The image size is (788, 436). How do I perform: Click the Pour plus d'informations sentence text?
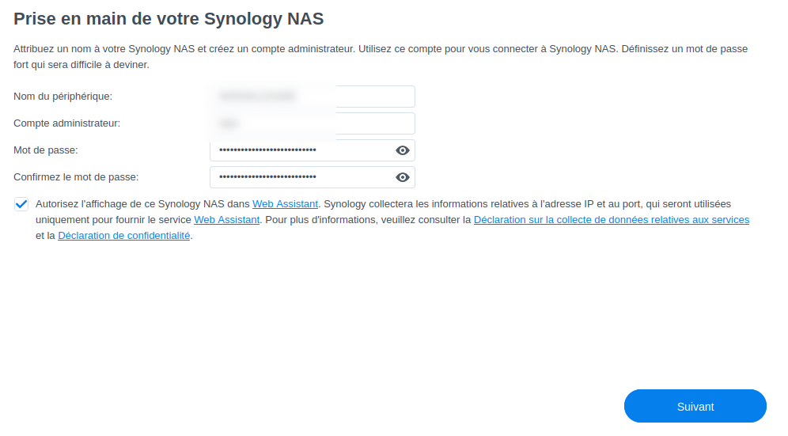pos(367,220)
